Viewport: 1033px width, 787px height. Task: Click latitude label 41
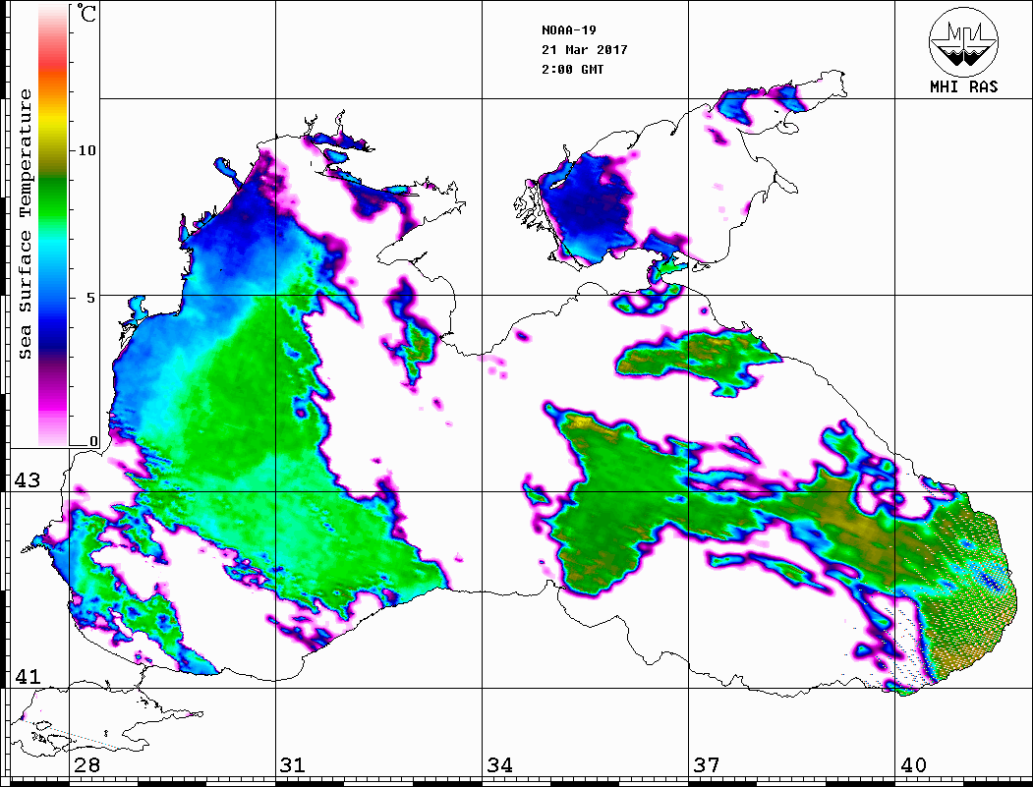point(27,677)
